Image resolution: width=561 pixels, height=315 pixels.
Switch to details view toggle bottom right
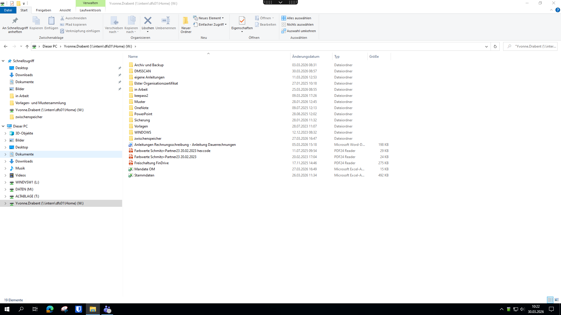[550, 300]
